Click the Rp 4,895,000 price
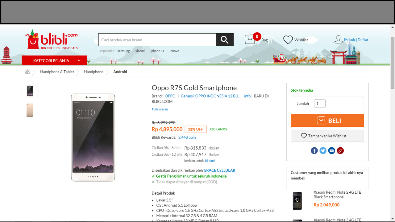This screenshot has height=222, width=395. (x=167, y=129)
